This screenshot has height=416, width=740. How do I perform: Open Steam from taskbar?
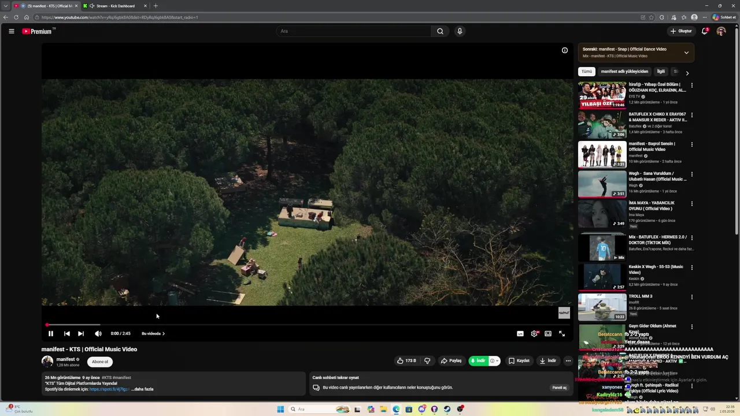pos(447,409)
